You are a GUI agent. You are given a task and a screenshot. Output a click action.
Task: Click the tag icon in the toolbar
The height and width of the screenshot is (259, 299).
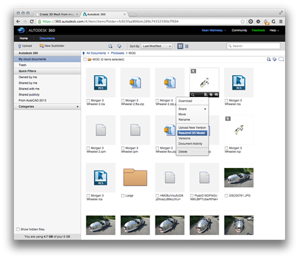pos(119,46)
